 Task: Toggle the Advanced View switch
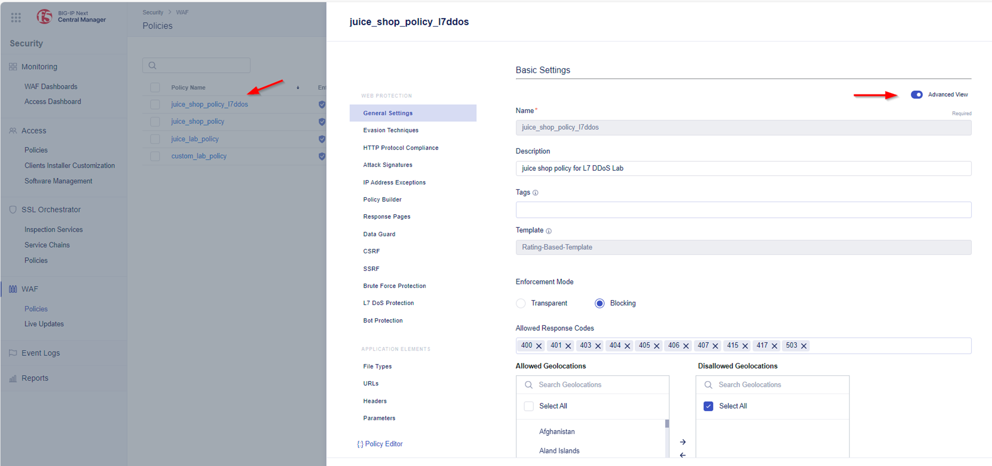pyautogui.click(x=917, y=95)
